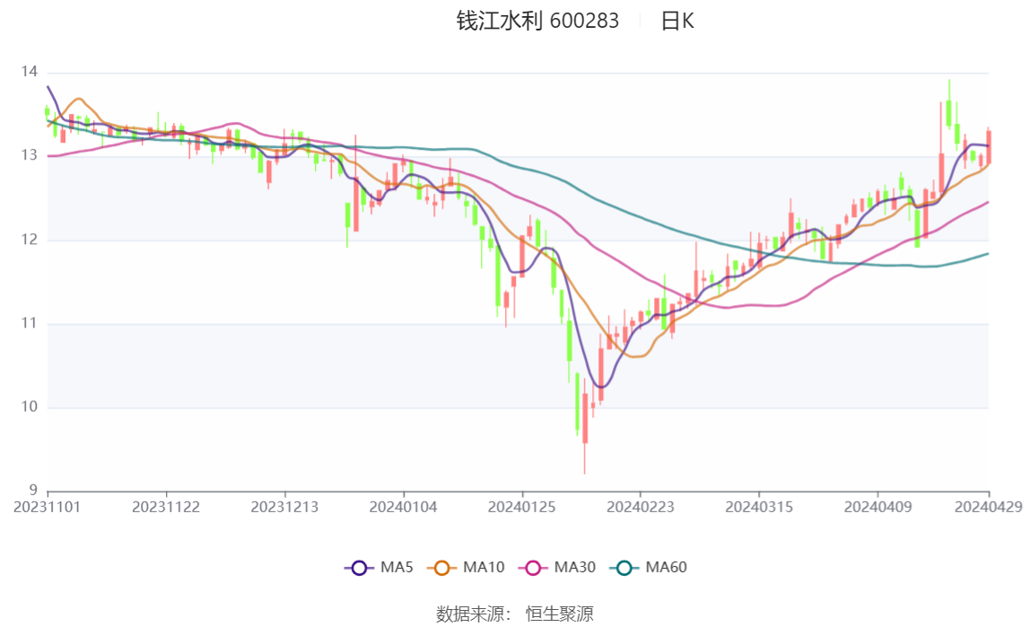Click the y-axis value 10
Viewport: 1030px width, 627px height.
[30, 406]
